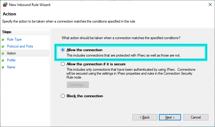Click the green bullet beside Profile
The width and height of the screenshot is (215, 127).
tap(3, 60)
